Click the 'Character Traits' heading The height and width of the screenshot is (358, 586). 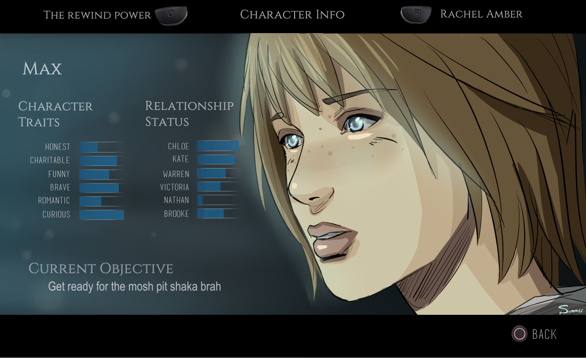55,114
